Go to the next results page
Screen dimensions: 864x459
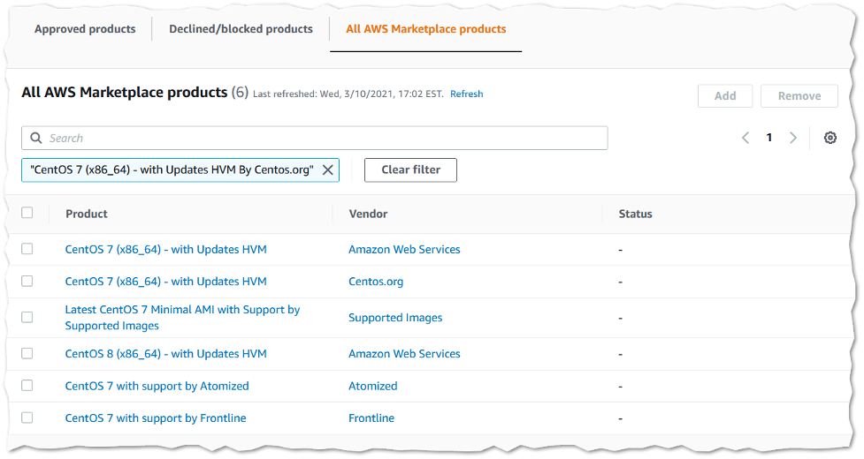(793, 138)
